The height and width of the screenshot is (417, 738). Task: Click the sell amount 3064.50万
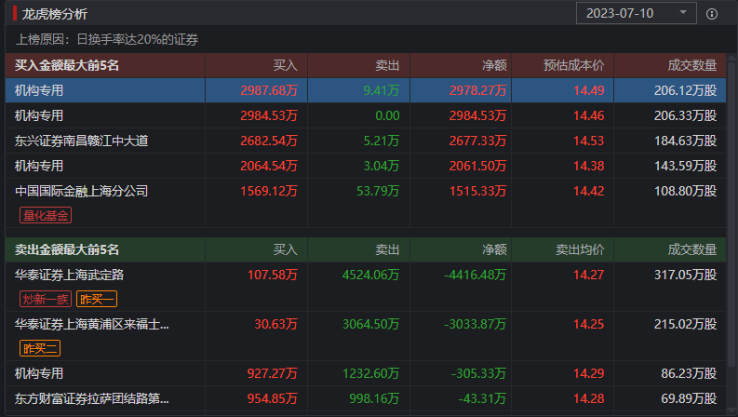click(370, 324)
